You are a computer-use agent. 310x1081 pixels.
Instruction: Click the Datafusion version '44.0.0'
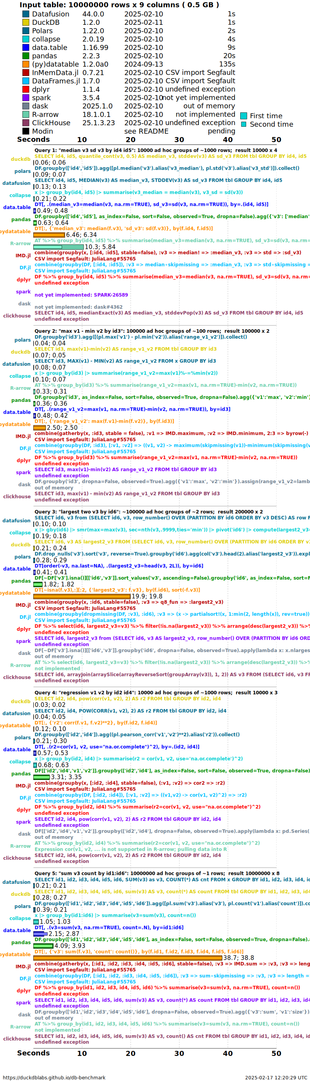93,14
